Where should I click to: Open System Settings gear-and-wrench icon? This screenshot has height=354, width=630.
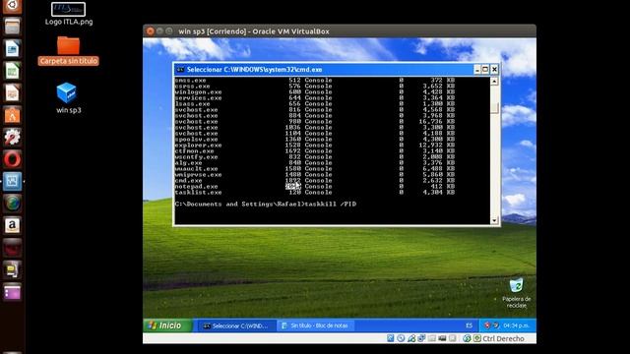(12, 138)
